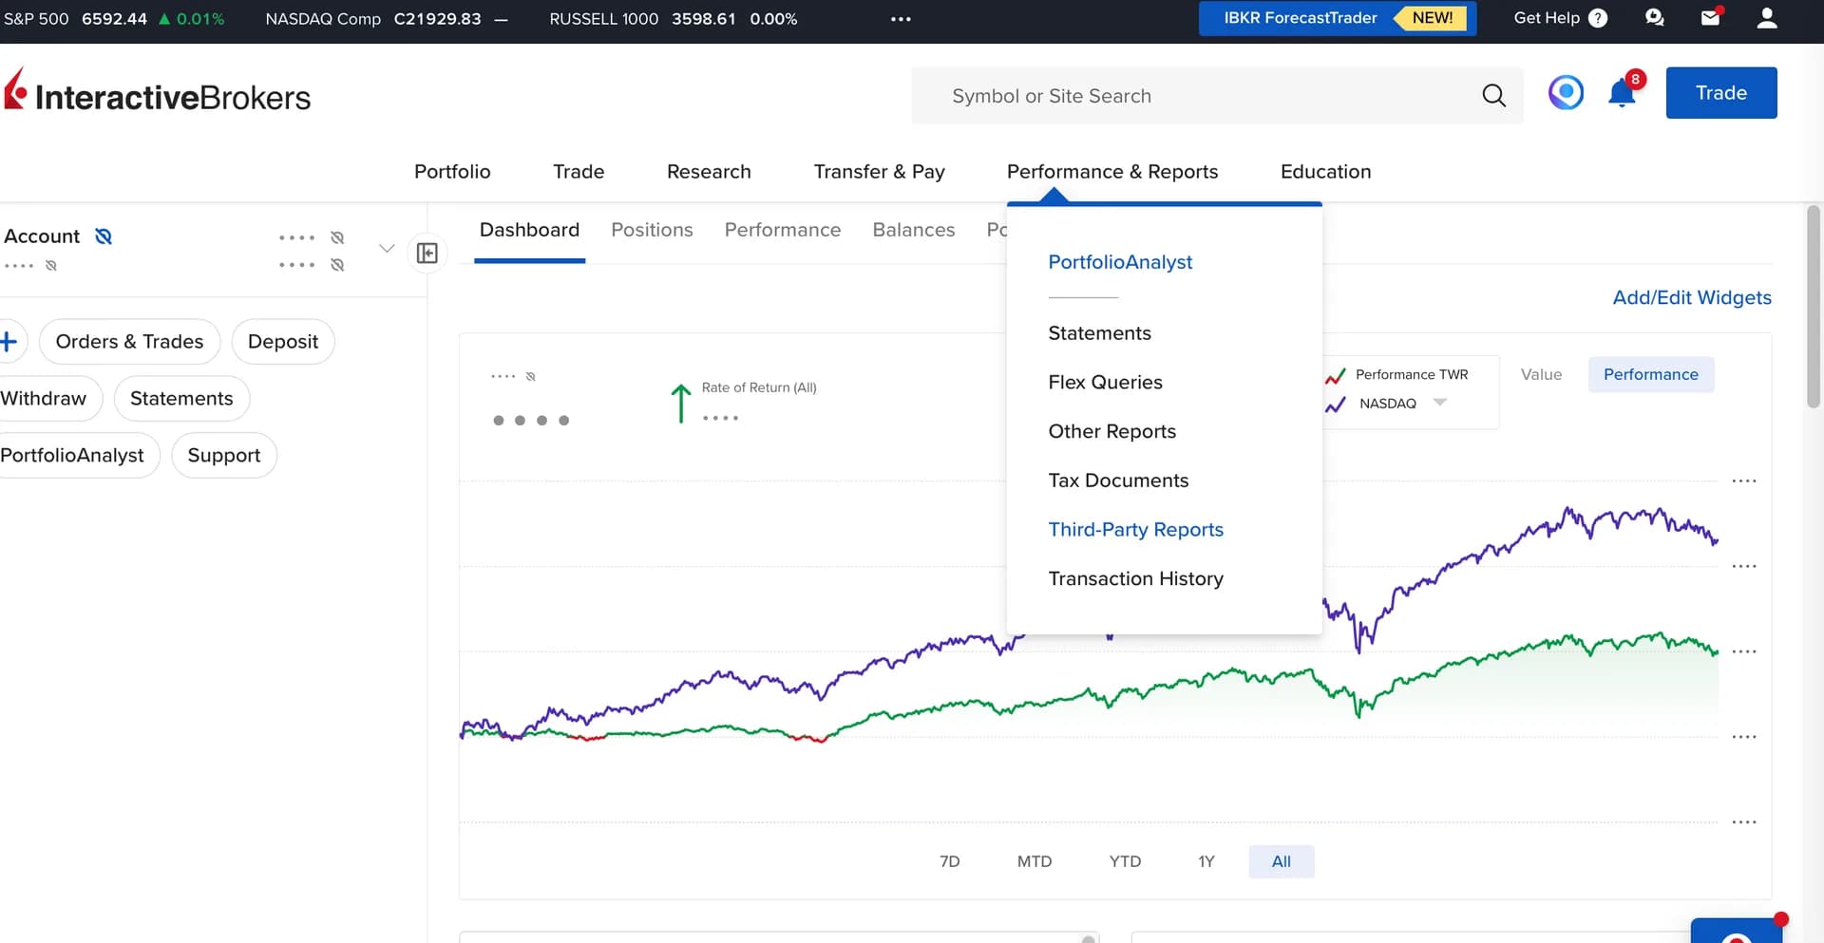Toggle the blue privacy eye next to Account
This screenshot has width=1824, height=943.
104,236
